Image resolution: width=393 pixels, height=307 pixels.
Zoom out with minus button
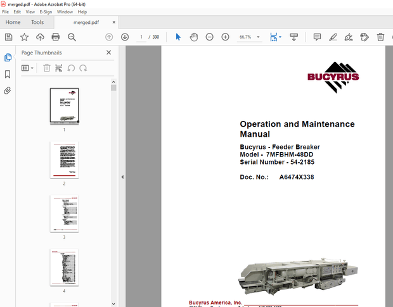pos(210,37)
